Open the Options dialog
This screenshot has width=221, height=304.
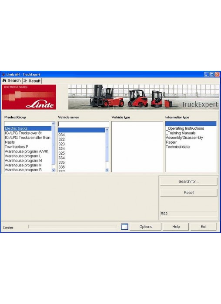tap(146, 227)
